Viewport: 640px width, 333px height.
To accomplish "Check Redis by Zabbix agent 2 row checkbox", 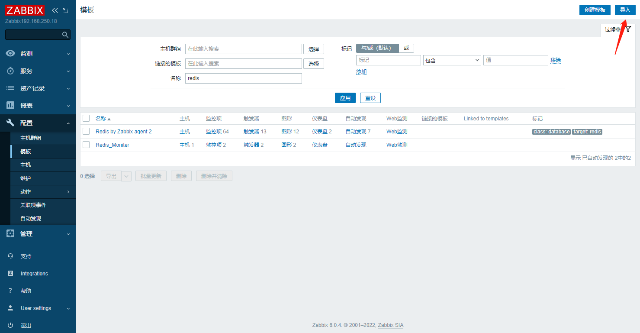I will 86,131.
